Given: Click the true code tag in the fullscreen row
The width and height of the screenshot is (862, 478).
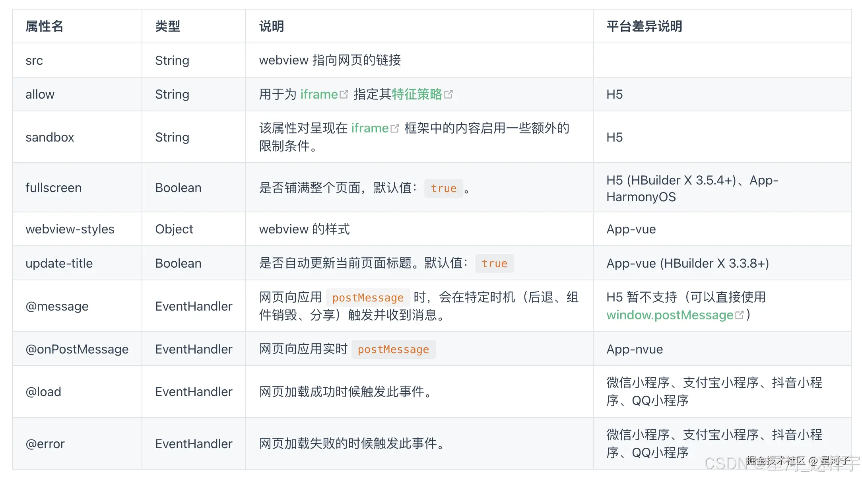Looking at the screenshot, I should click(x=443, y=188).
